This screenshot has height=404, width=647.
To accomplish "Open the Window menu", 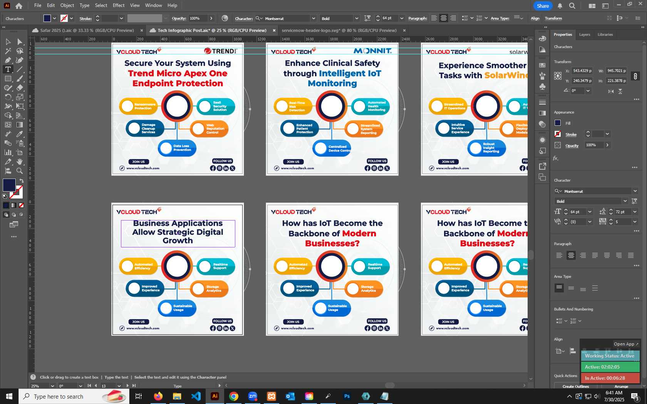I will click(154, 5).
